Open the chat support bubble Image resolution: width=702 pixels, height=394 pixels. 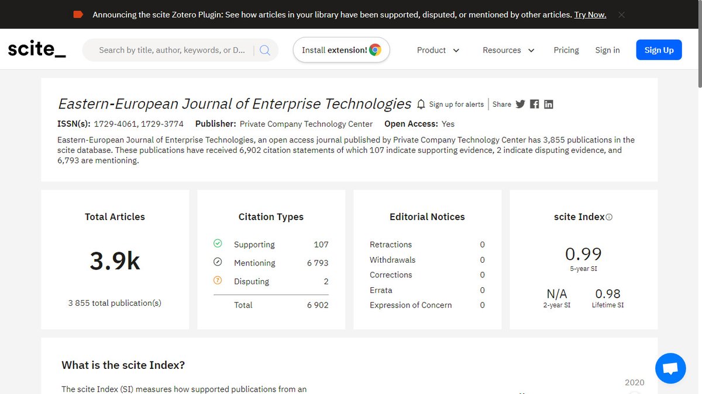pos(670,368)
